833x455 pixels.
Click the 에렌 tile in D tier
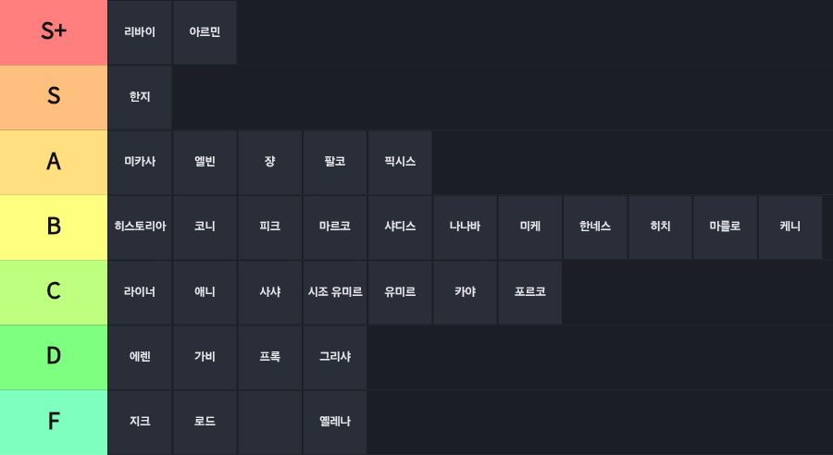140,357
